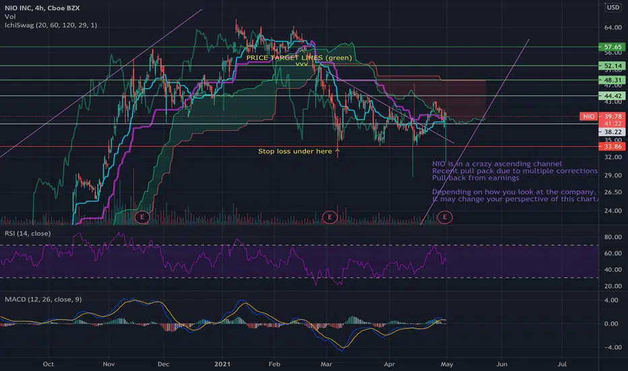Select the 57.65 green price target label
This screenshot has width=628, height=371.
click(612, 47)
